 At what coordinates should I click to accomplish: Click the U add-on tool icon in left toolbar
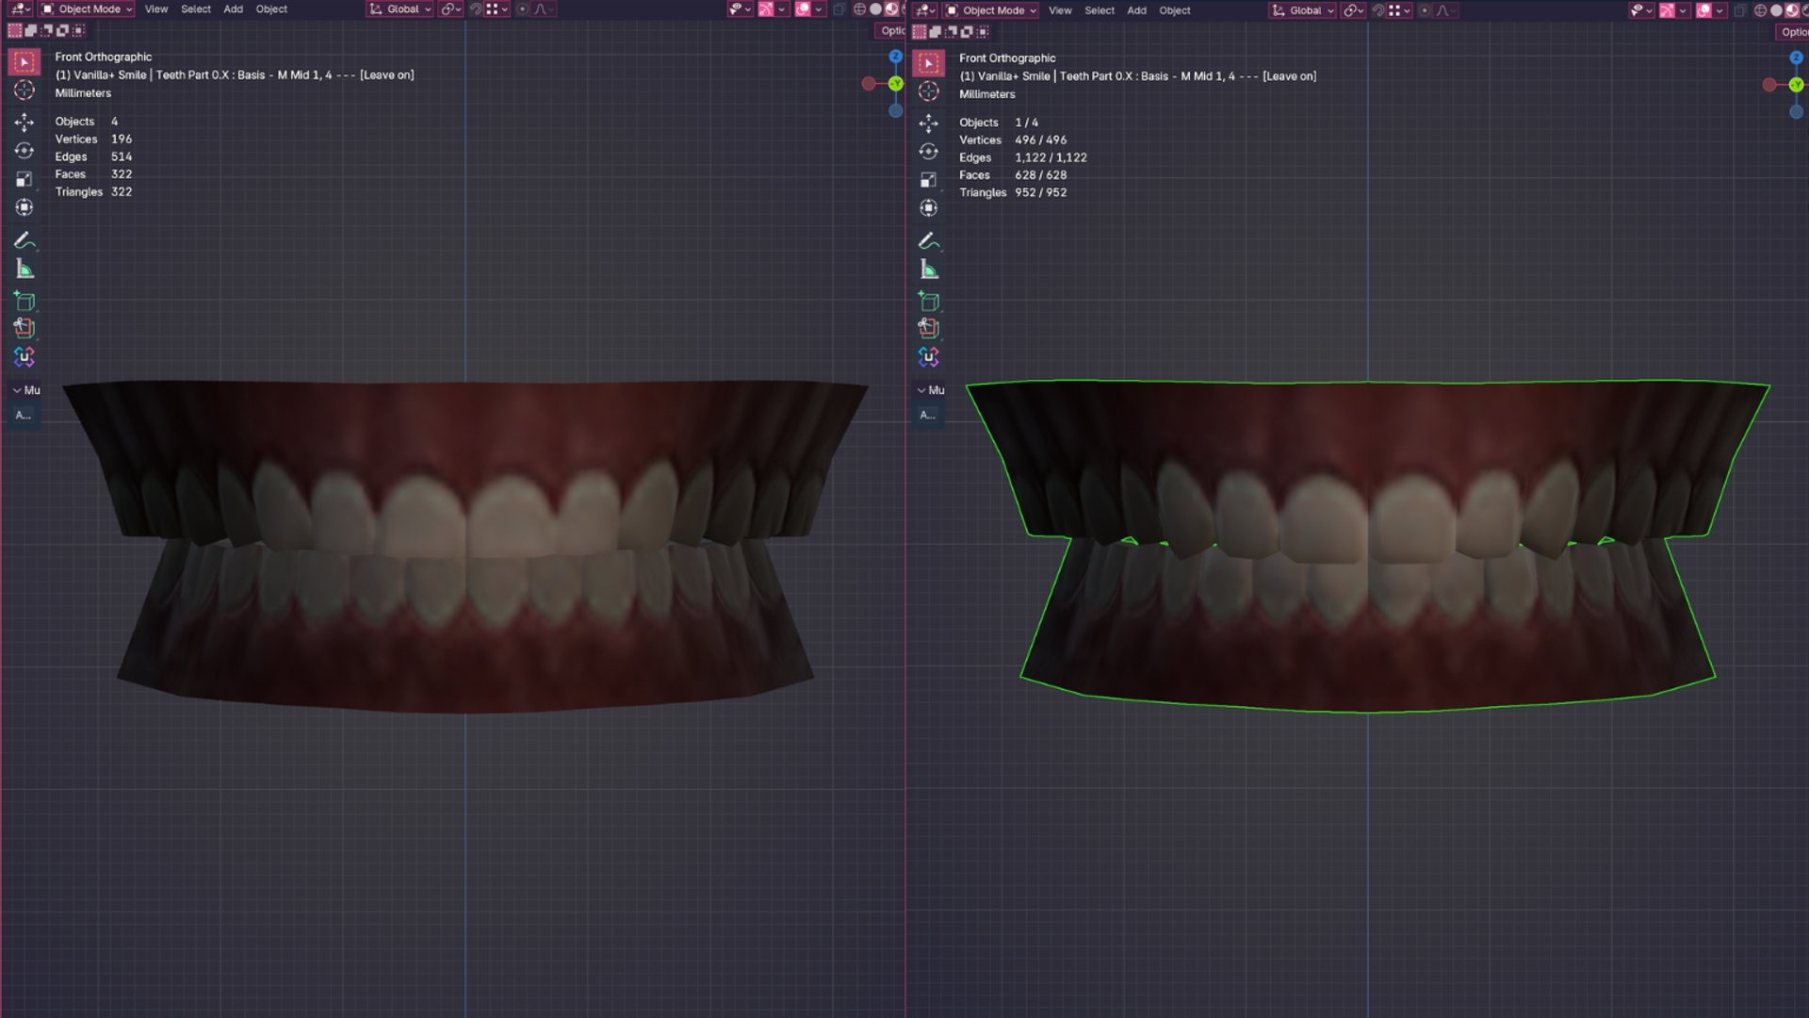[x=24, y=357]
